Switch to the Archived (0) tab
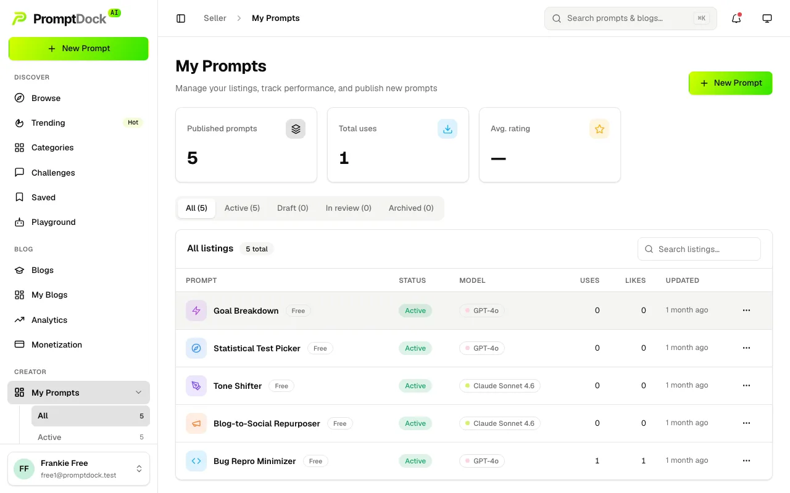The height and width of the screenshot is (493, 790). [x=411, y=208]
